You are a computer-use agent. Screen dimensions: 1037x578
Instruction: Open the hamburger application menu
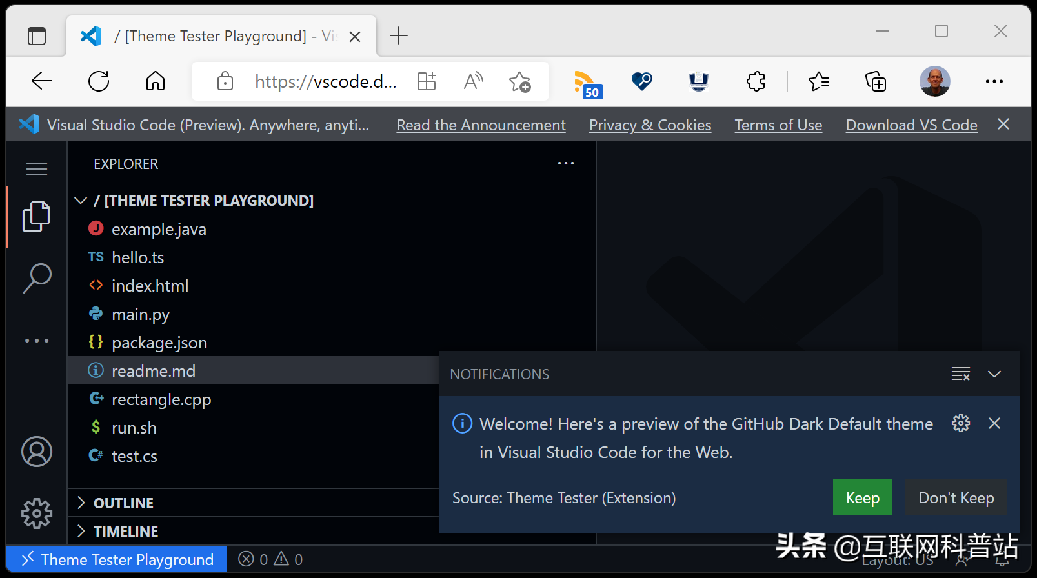pos(37,169)
